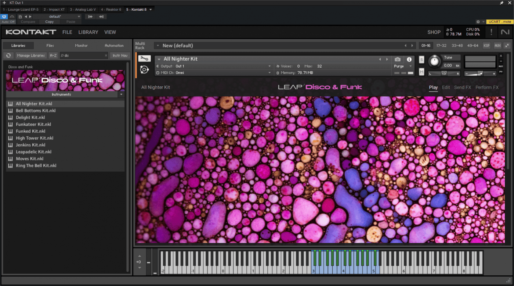Image resolution: width=514 pixels, height=286 pixels.
Task: Toggle A-Z sorting of libraries
Action: pyautogui.click(x=53, y=56)
